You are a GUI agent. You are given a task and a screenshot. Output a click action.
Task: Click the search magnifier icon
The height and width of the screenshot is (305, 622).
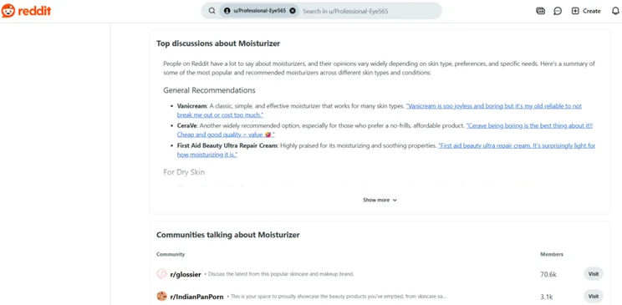click(212, 11)
